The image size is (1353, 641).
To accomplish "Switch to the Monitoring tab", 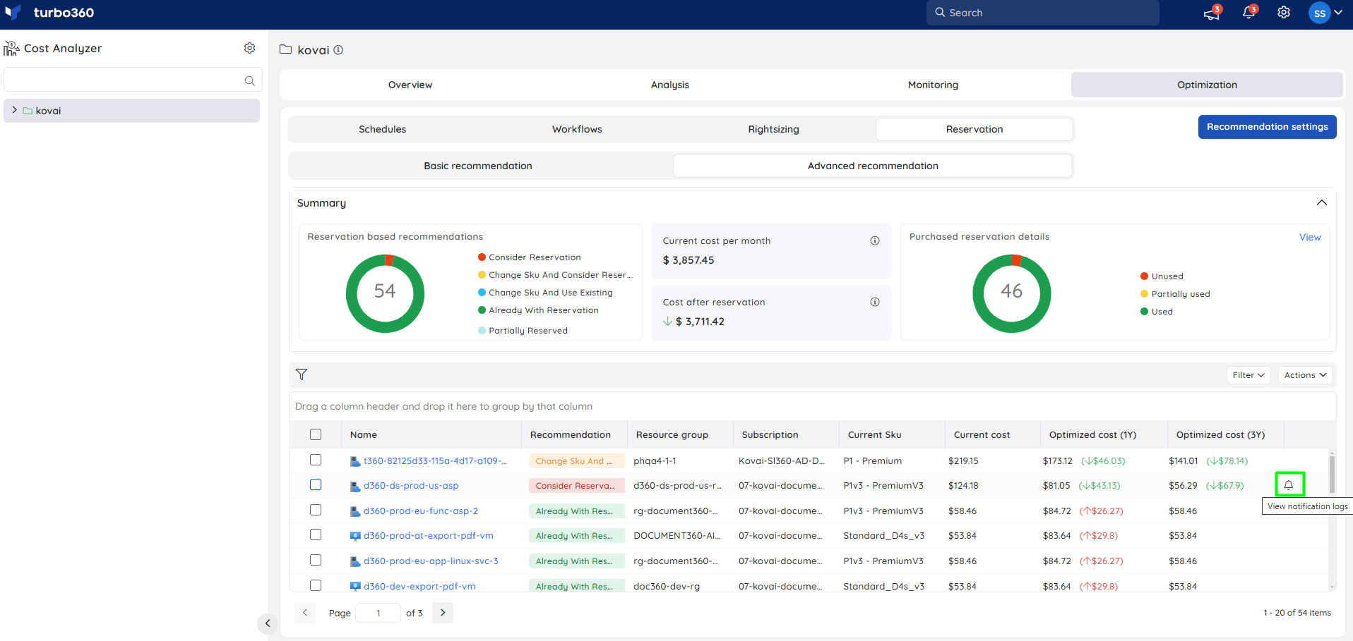I will click(933, 85).
